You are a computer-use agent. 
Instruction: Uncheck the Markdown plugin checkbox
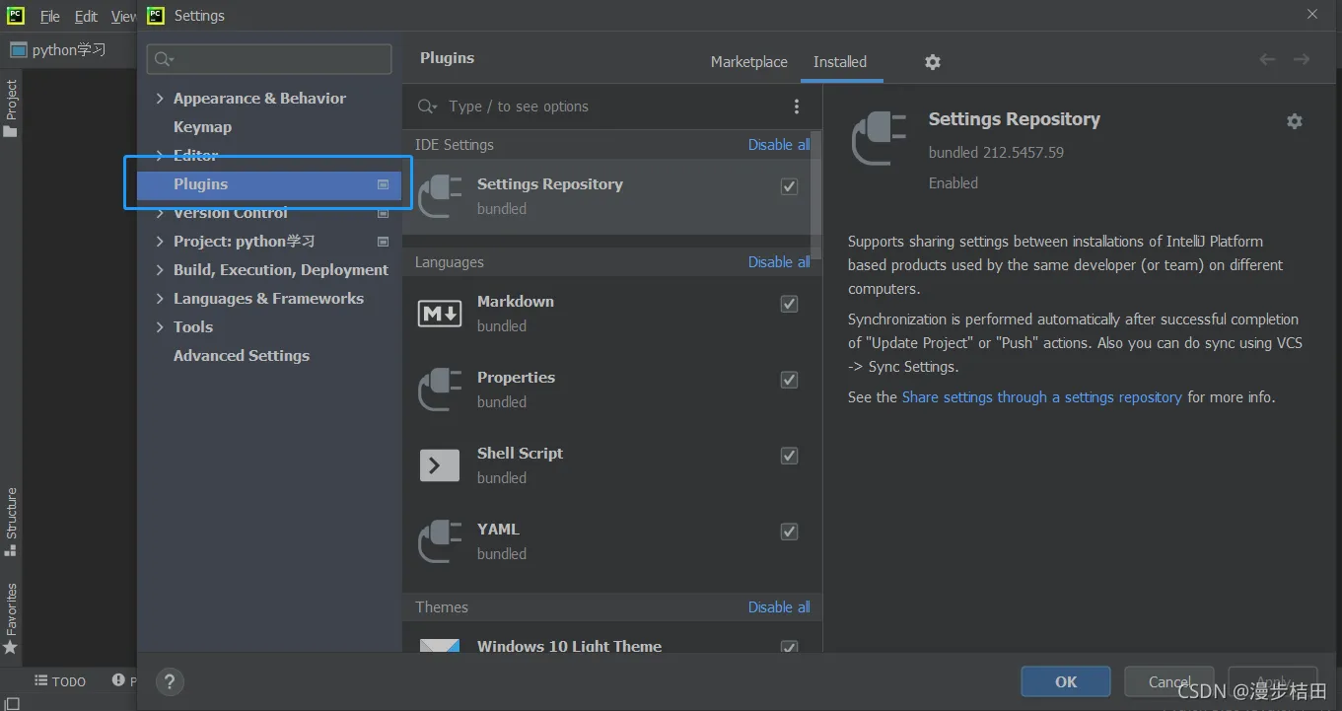[789, 304]
